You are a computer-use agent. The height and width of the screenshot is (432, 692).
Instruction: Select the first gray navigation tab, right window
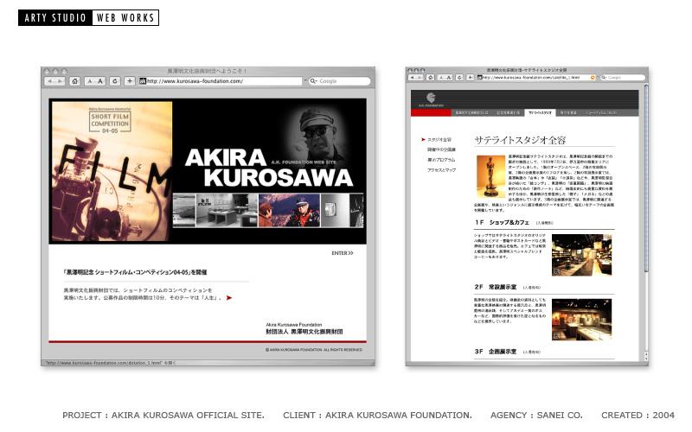471,113
